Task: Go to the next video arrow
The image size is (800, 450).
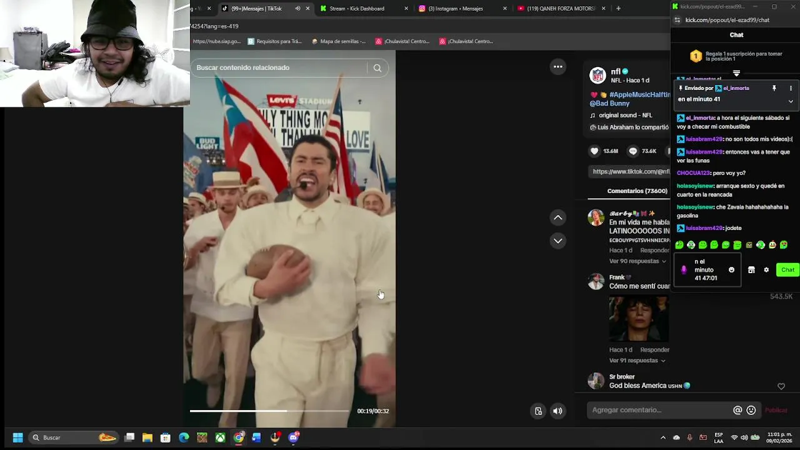Action: 558,241
